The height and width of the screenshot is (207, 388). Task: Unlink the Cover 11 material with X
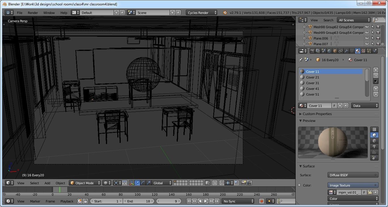pos(346,105)
